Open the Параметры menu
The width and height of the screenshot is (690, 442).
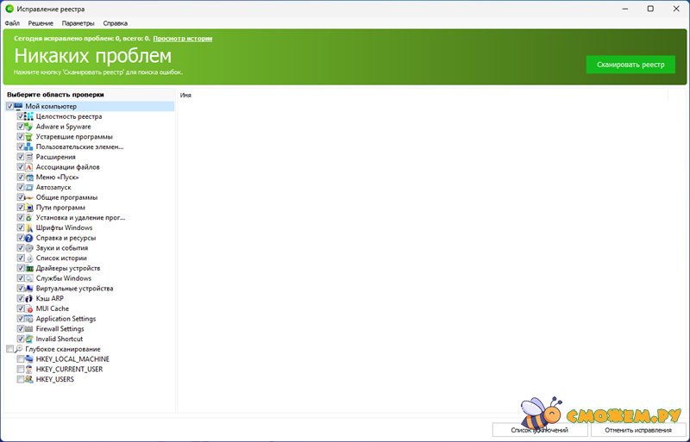click(x=78, y=23)
